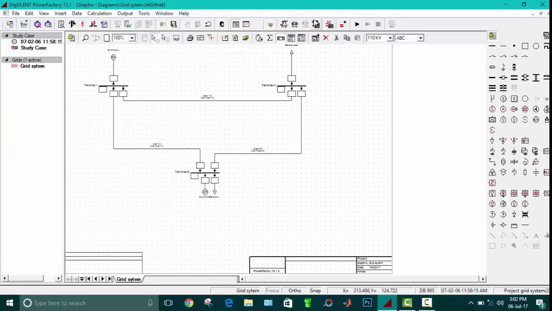Select synchronous machine symbol above Terminal 1
The image size is (552, 311).
point(113,57)
